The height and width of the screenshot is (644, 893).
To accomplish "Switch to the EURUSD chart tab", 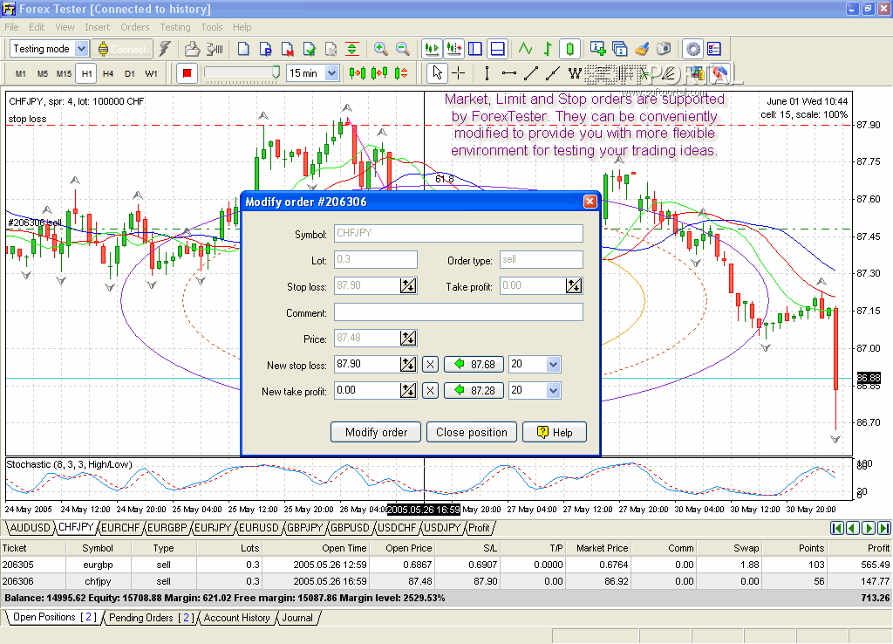I will [x=258, y=528].
